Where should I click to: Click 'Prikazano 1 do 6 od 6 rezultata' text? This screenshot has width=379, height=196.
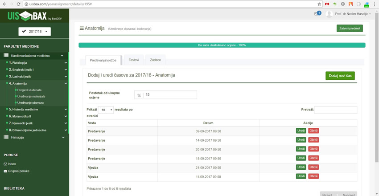109,188
